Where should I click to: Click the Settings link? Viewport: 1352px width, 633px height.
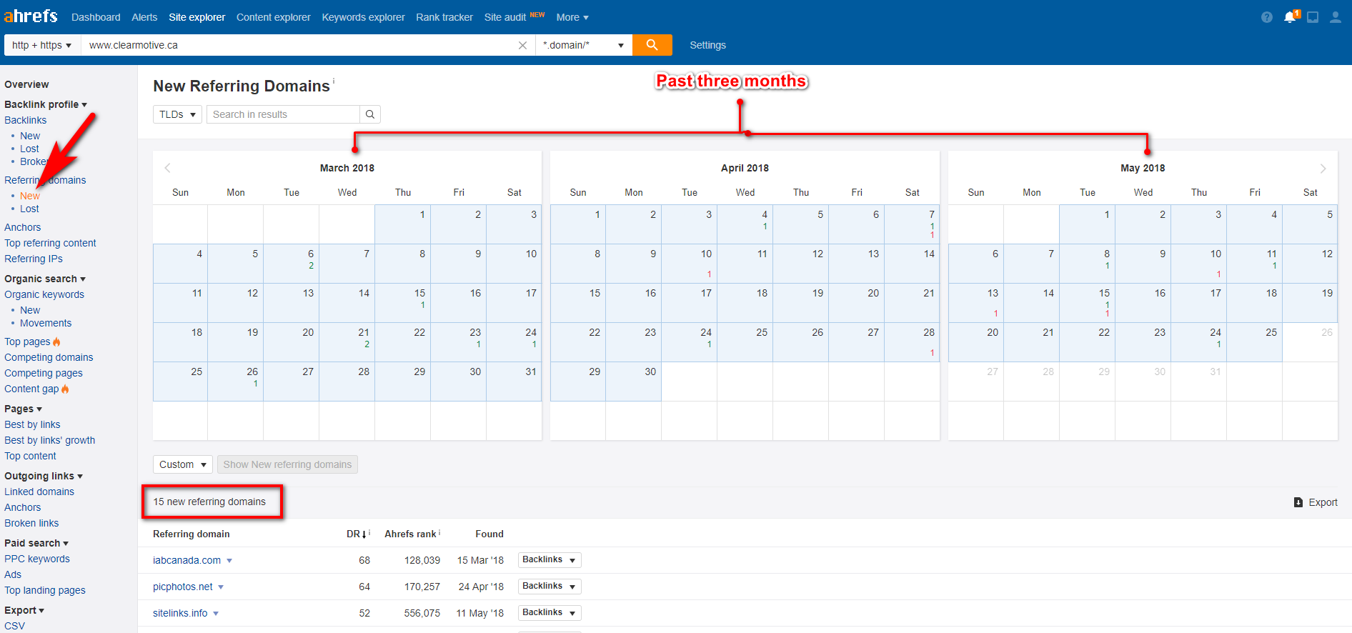[707, 45]
